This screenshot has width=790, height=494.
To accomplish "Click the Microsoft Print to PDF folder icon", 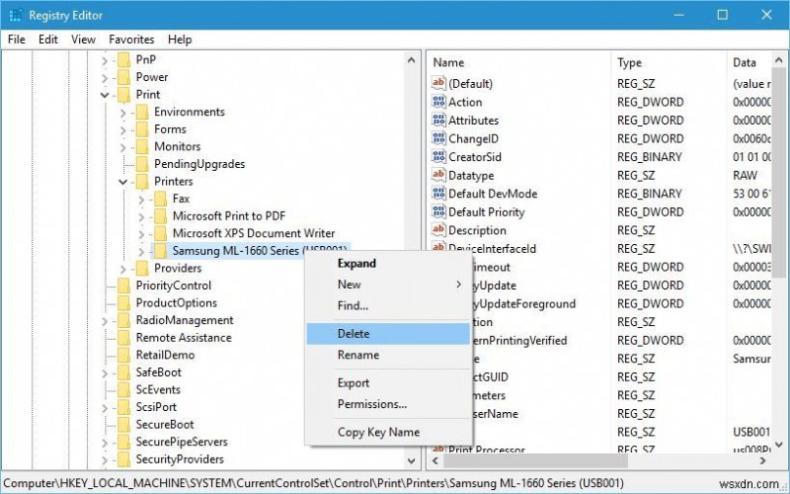I will [161, 216].
